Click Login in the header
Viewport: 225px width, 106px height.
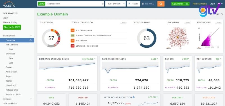(x=212, y=4)
